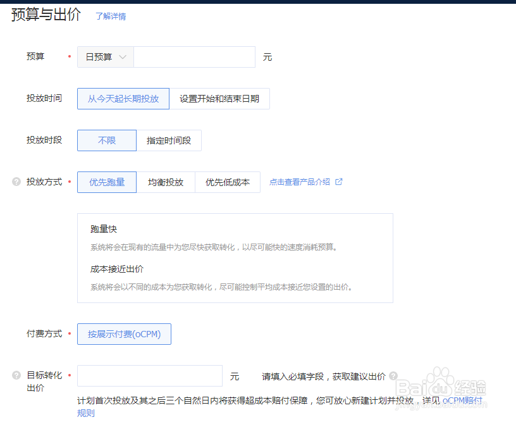Click the 预算与出价 heading

pos(46,15)
